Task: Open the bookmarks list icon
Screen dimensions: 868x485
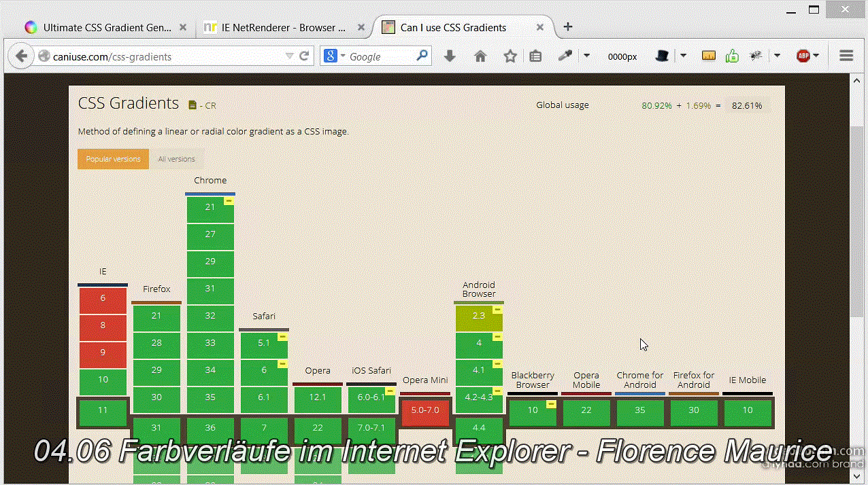Action: coord(536,56)
